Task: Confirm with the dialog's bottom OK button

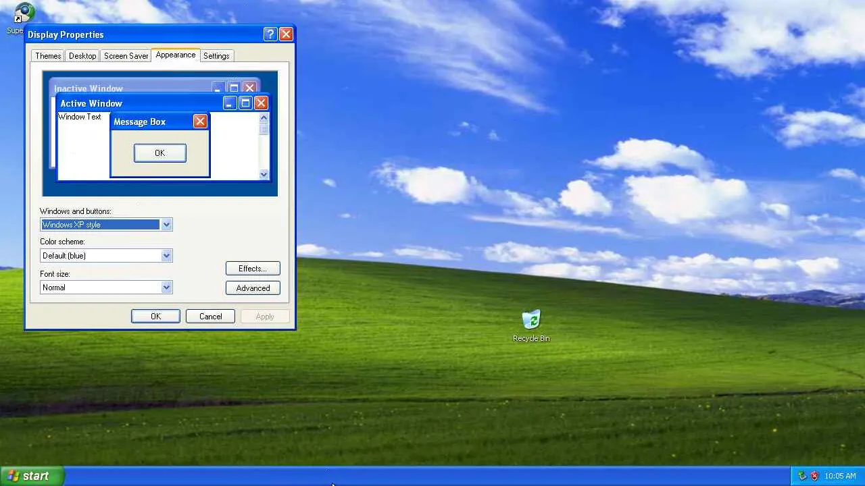Action: point(155,317)
